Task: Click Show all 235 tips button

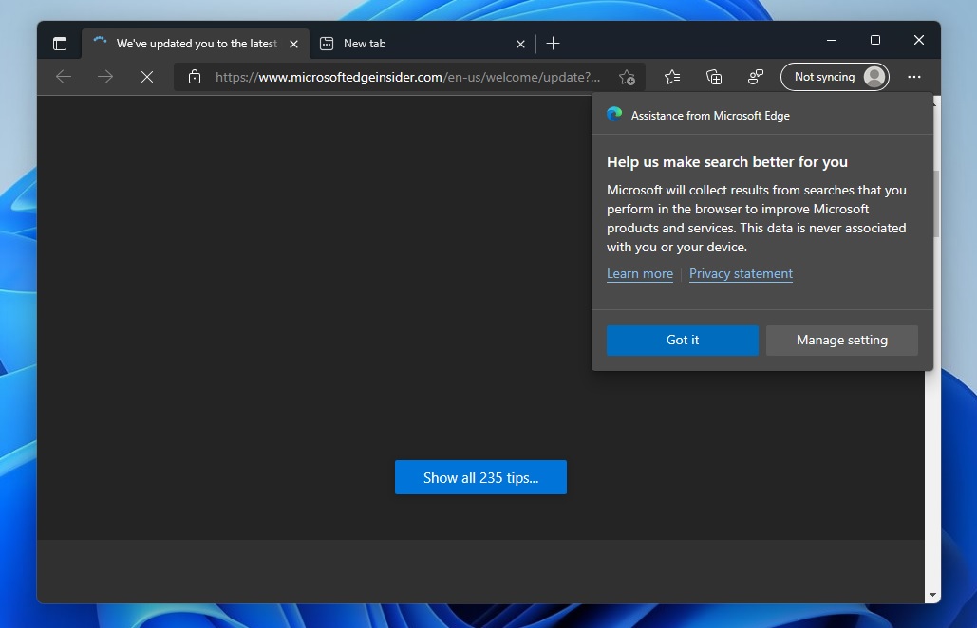Action: pyautogui.click(x=481, y=477)
